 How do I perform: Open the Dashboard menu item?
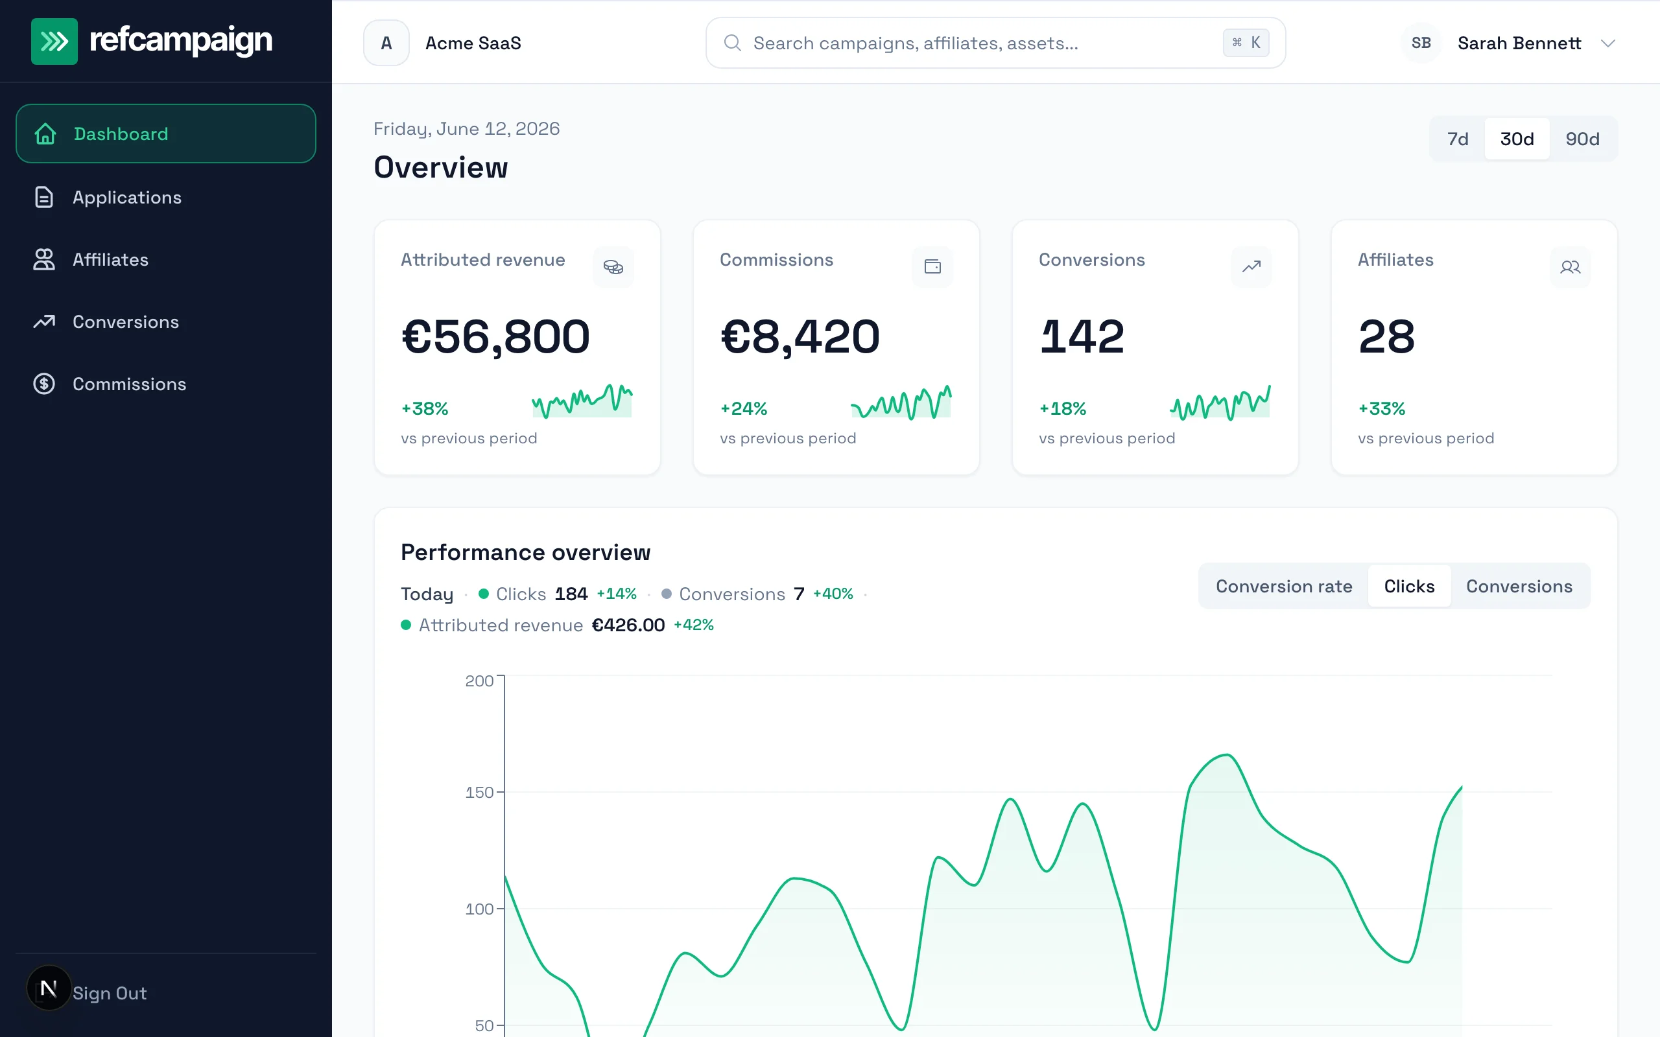[166, 134]
